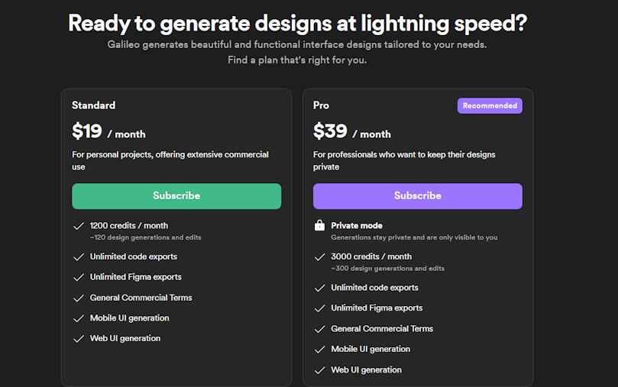Click the $19 / month price text
The image size is (618, 387).
[108, 131]
